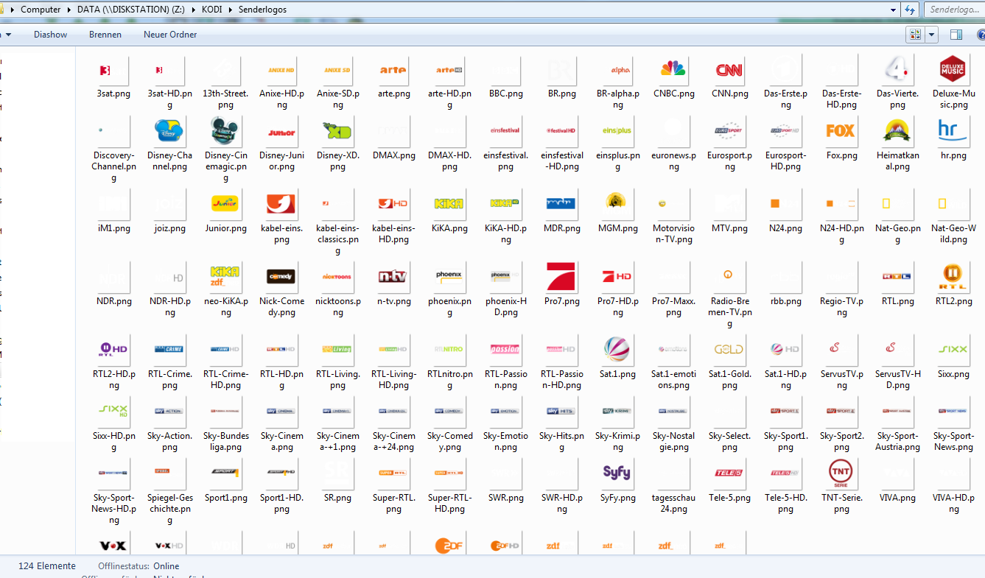The width and height of the screenshot is (985, 578).
Task: Create folder with Neuer Ordner
Action: tap(170, 35)
